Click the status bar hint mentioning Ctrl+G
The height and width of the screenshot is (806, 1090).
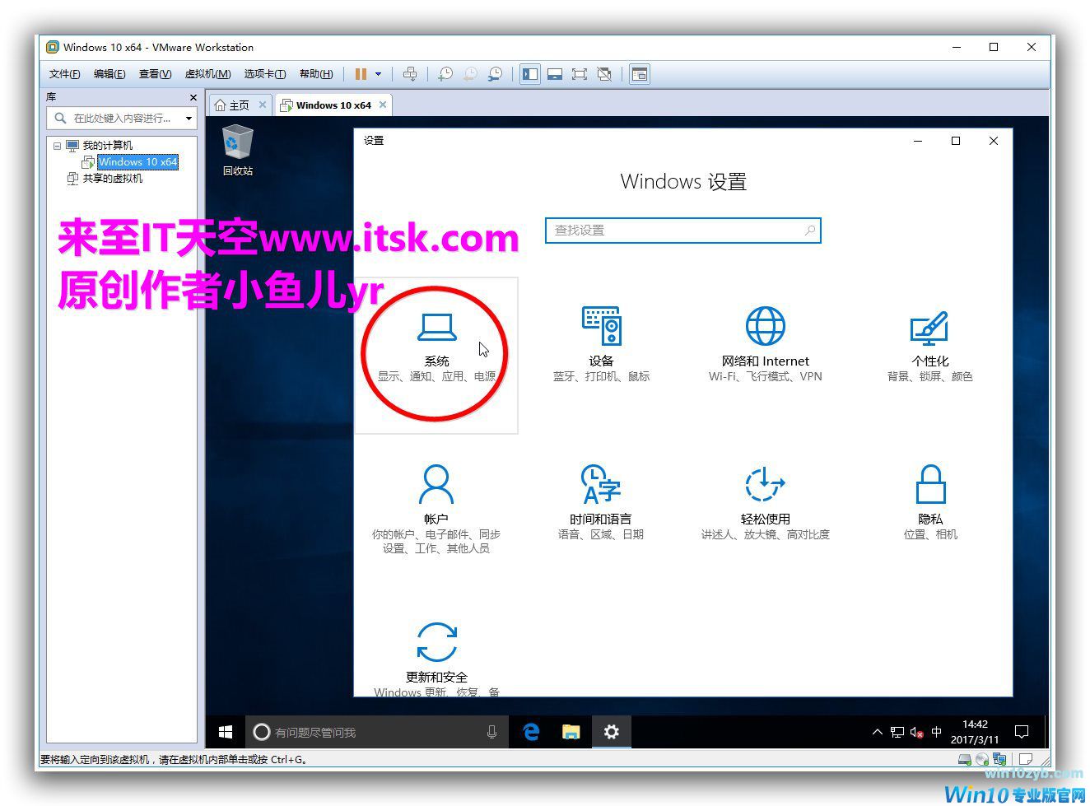(x=174, y=759)
